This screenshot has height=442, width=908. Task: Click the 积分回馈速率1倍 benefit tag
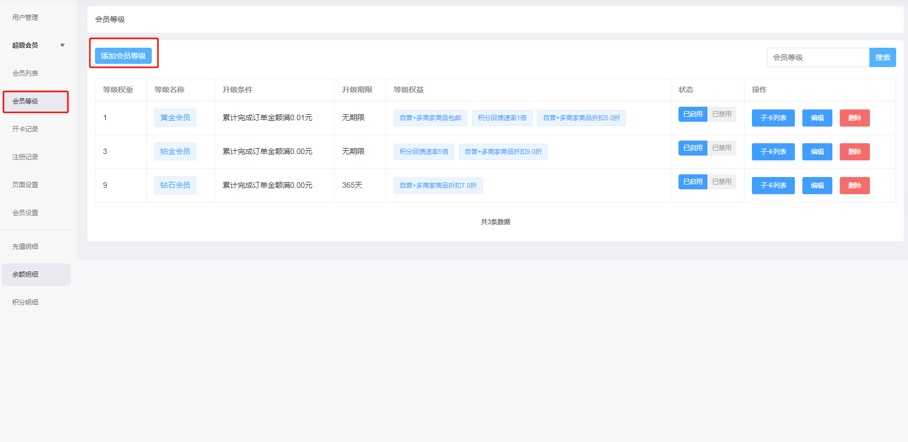tap(502, 118)
